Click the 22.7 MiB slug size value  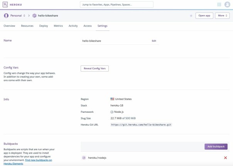[123, 118]
